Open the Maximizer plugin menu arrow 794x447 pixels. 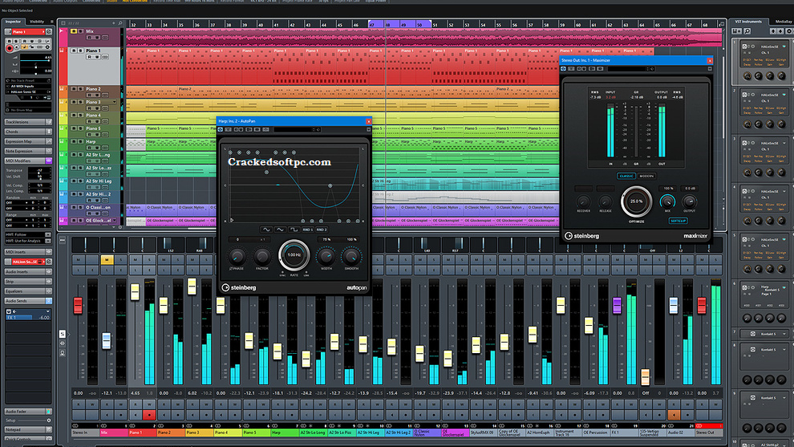point(710,69)
